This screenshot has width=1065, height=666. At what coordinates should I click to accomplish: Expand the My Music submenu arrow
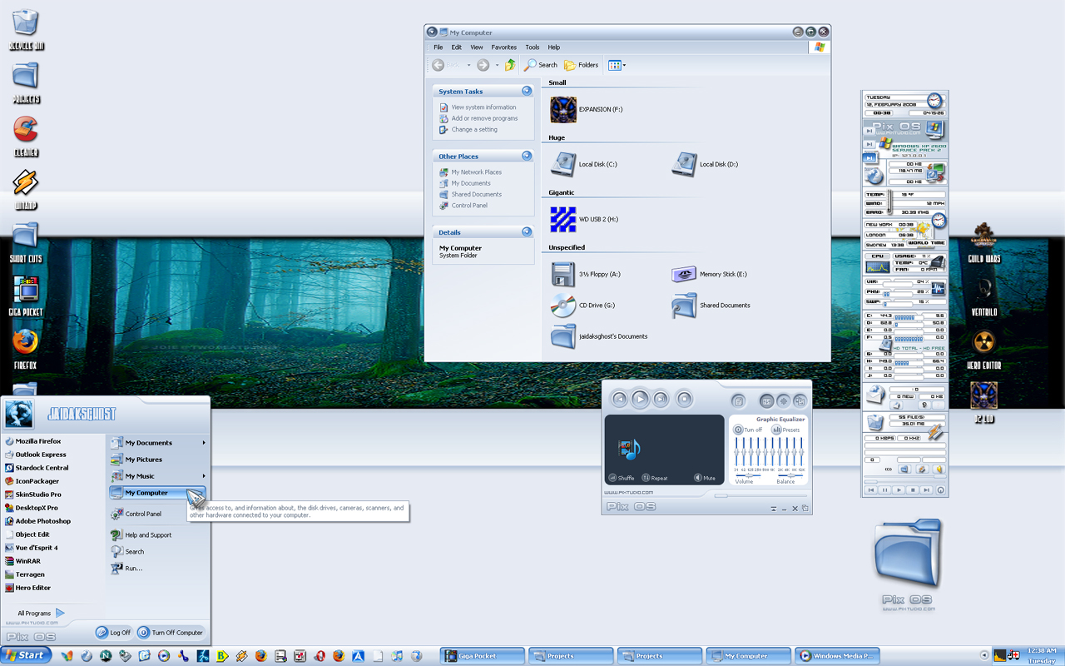pos(204,476)
